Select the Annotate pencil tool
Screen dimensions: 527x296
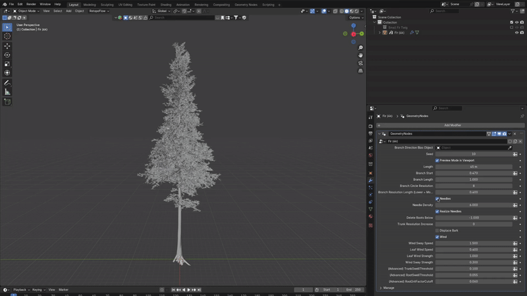pos(7,83)
